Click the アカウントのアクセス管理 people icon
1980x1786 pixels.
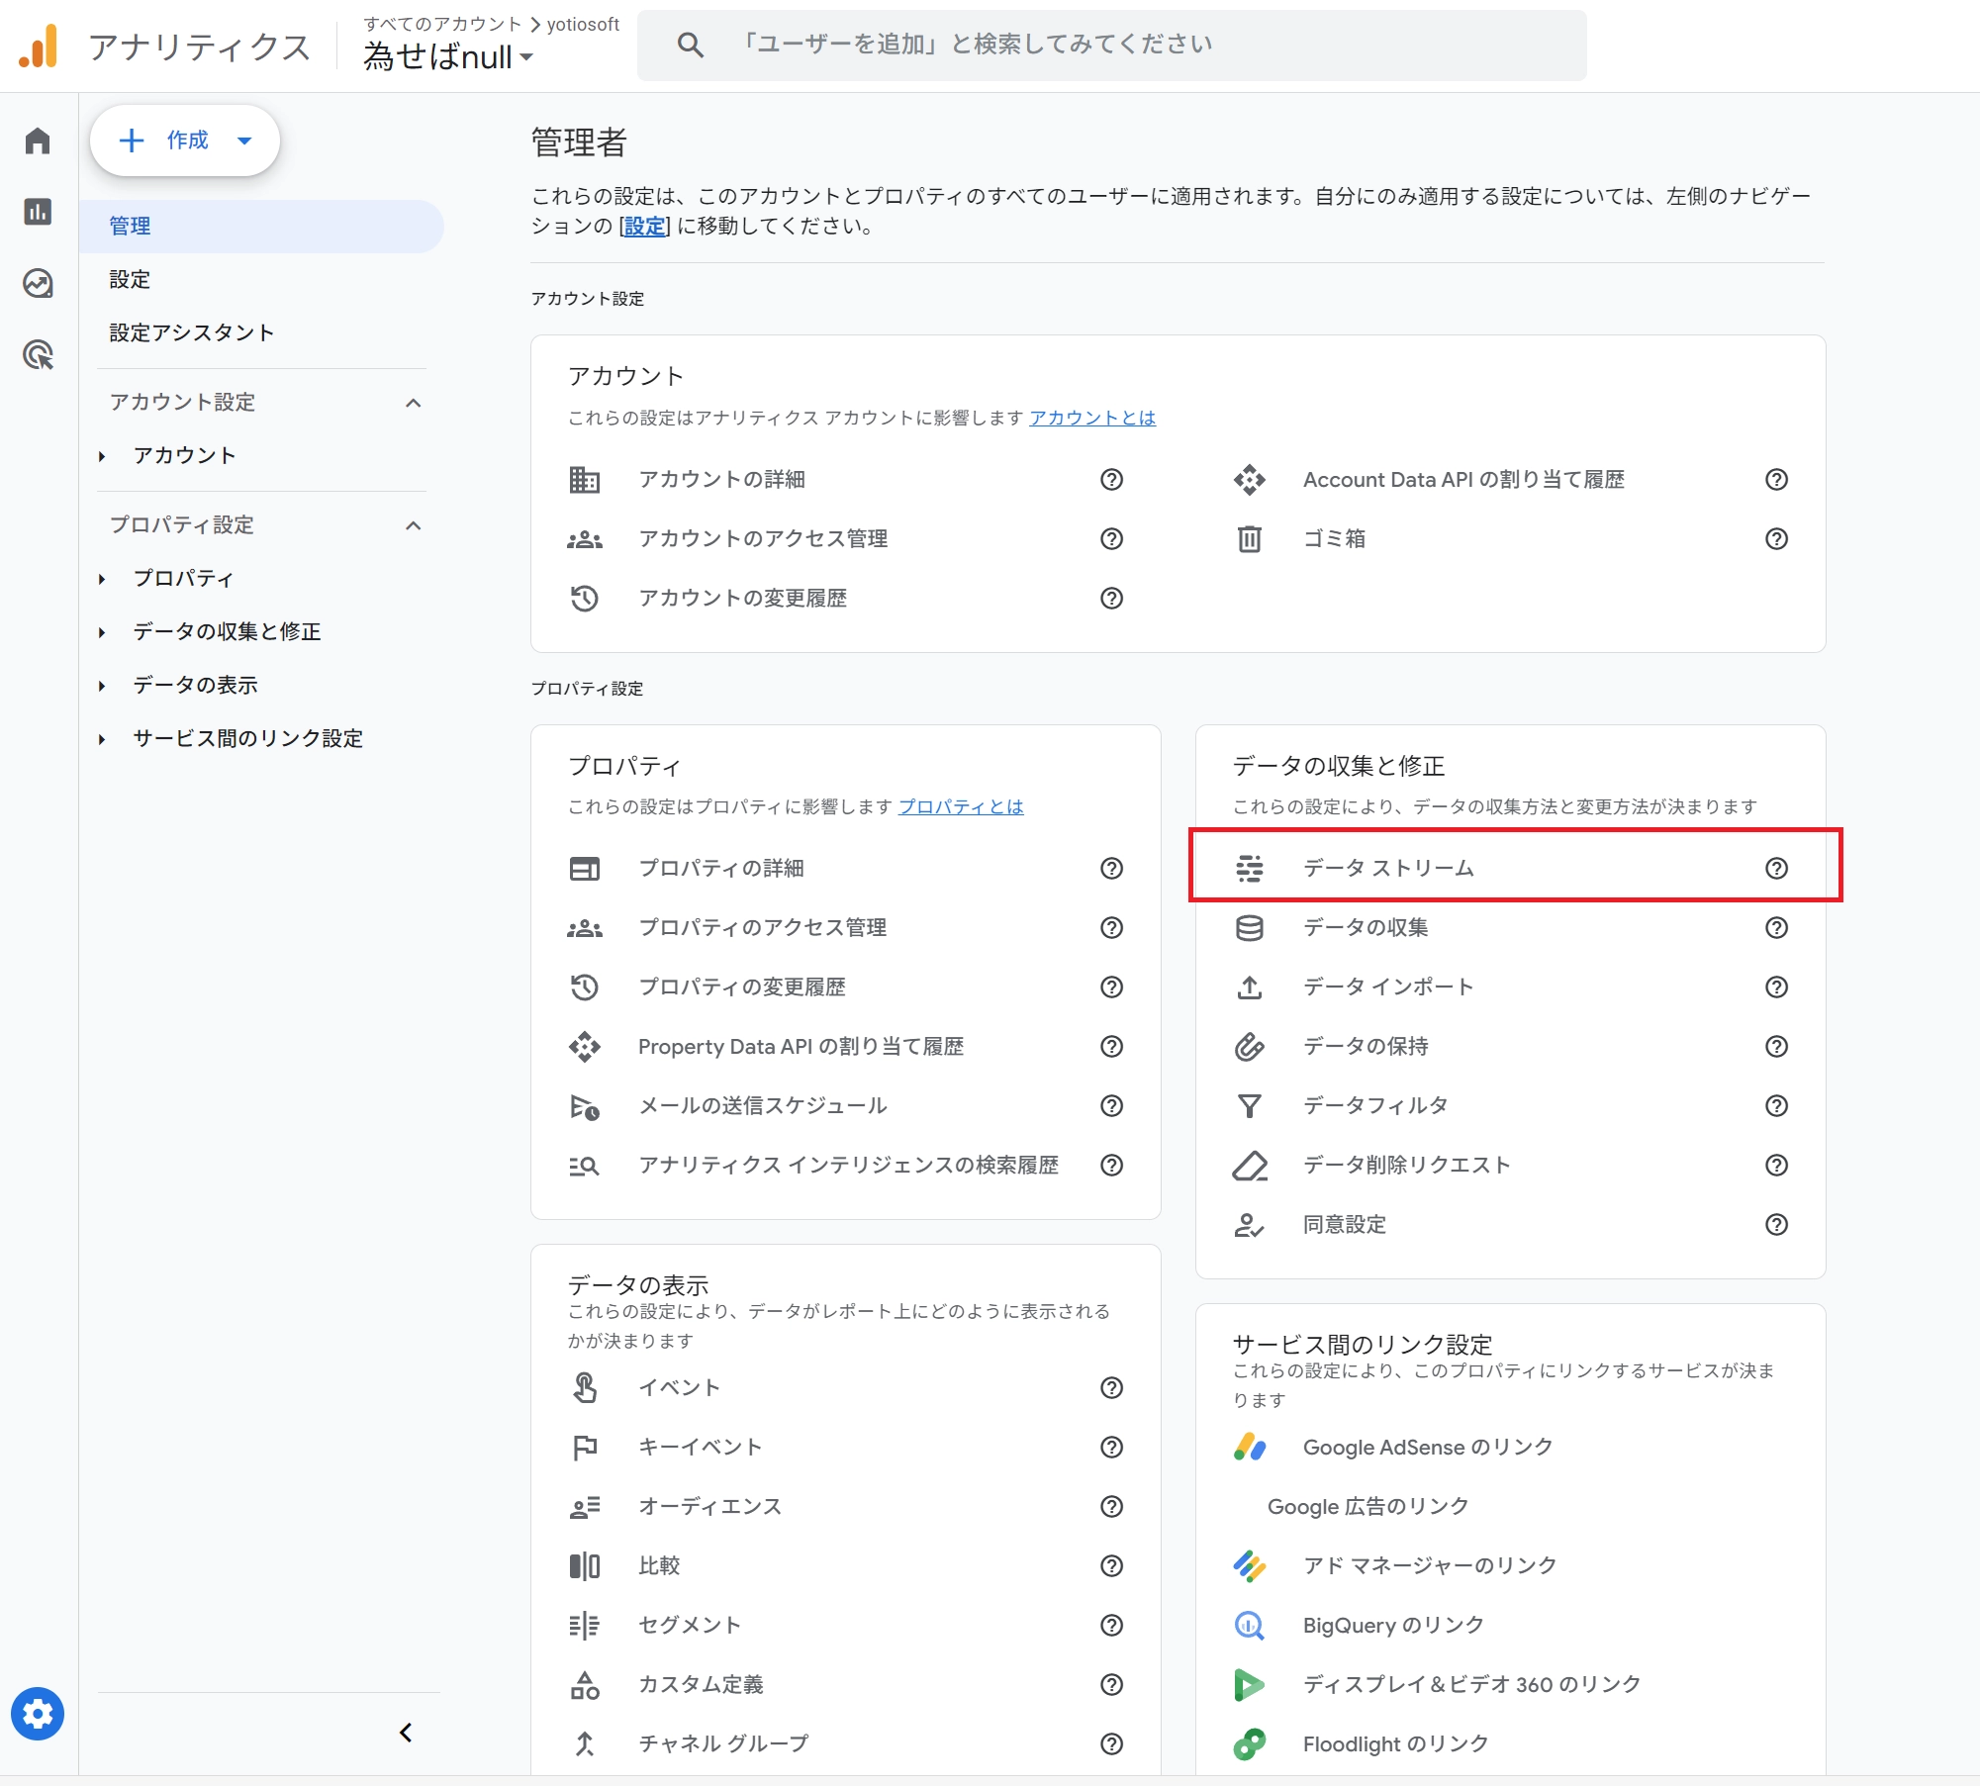tap(584, 539)
